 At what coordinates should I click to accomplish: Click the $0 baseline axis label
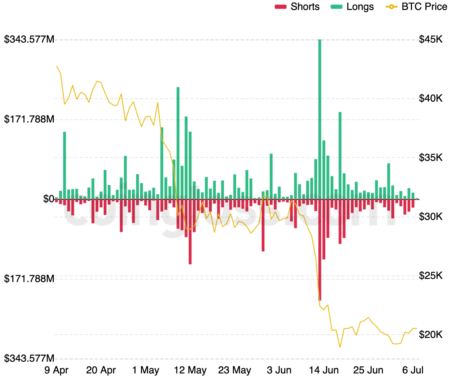tap(49, 199)
